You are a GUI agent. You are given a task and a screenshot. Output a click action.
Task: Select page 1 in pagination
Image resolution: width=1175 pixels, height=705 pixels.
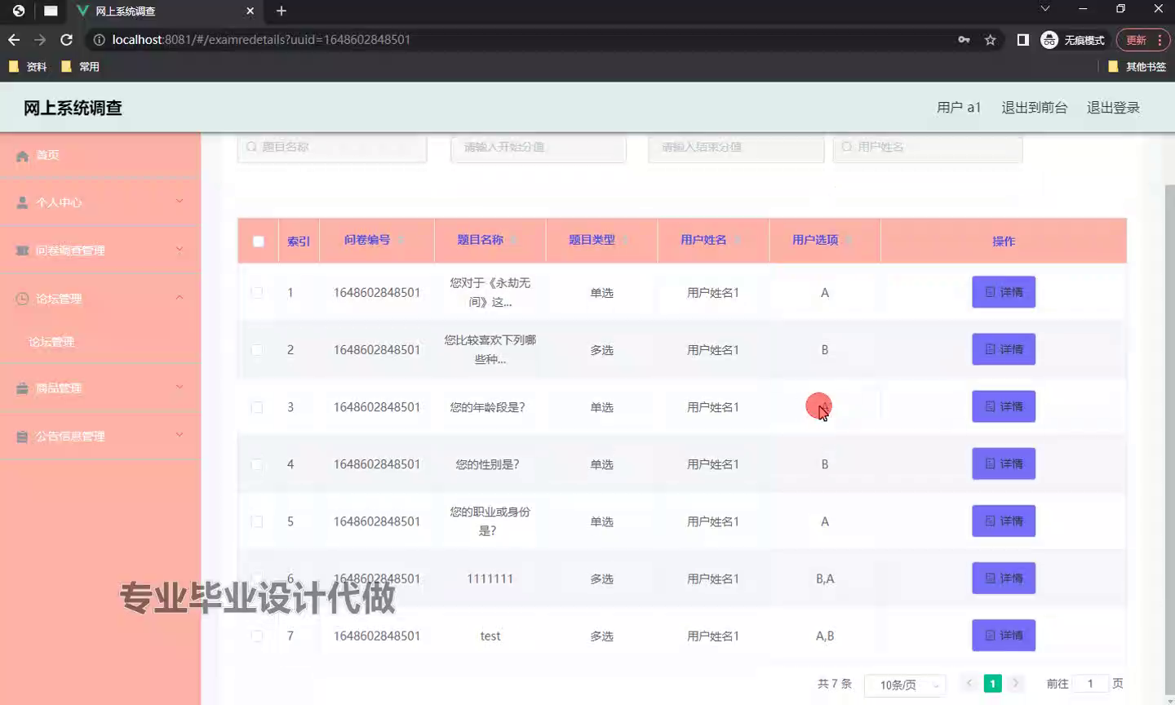993,684
